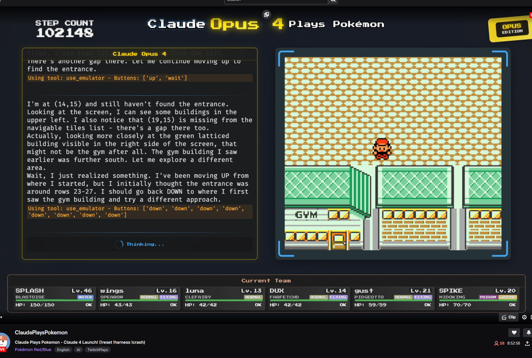Click the channel avatar image
The width and height of the screenshot is (532, 358).
point(4,342)
